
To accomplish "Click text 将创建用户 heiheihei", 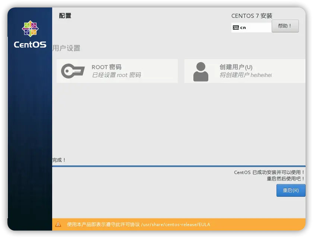I will (246, 75).
